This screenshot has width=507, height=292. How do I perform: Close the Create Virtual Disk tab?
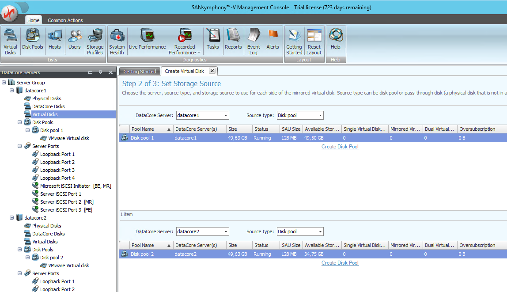212,71
